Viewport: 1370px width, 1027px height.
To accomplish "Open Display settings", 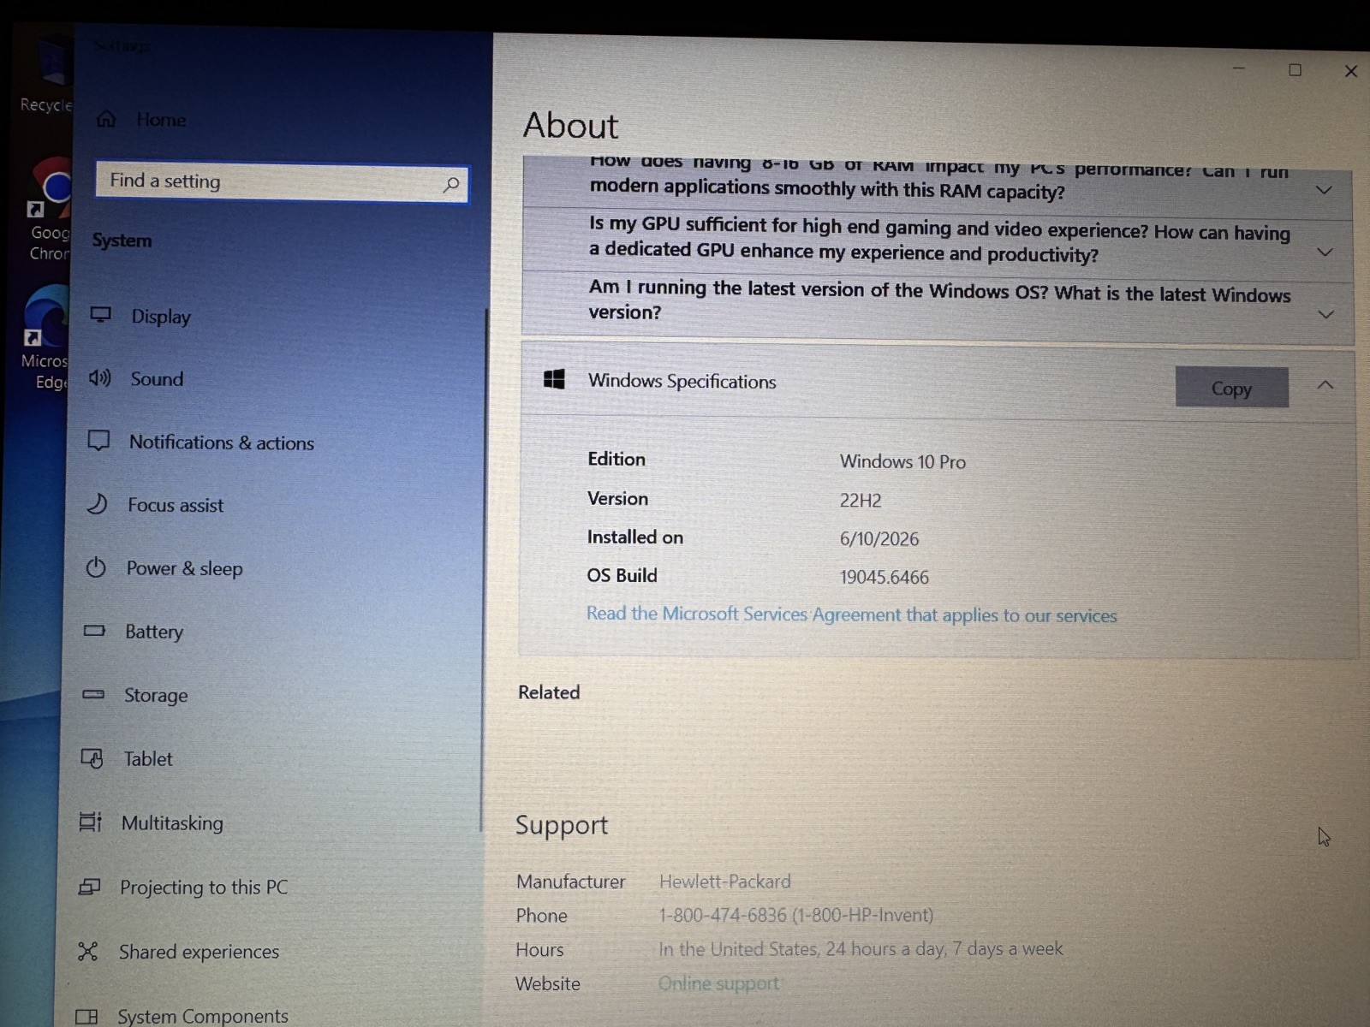I will [x=160, y=316].
